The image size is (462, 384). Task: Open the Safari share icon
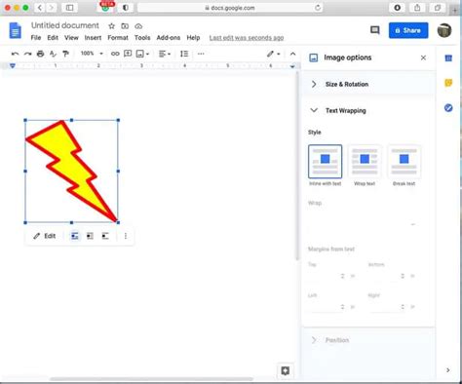tap(417, 8)
